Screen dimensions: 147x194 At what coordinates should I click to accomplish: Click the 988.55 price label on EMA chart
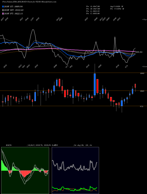[139, 52]
